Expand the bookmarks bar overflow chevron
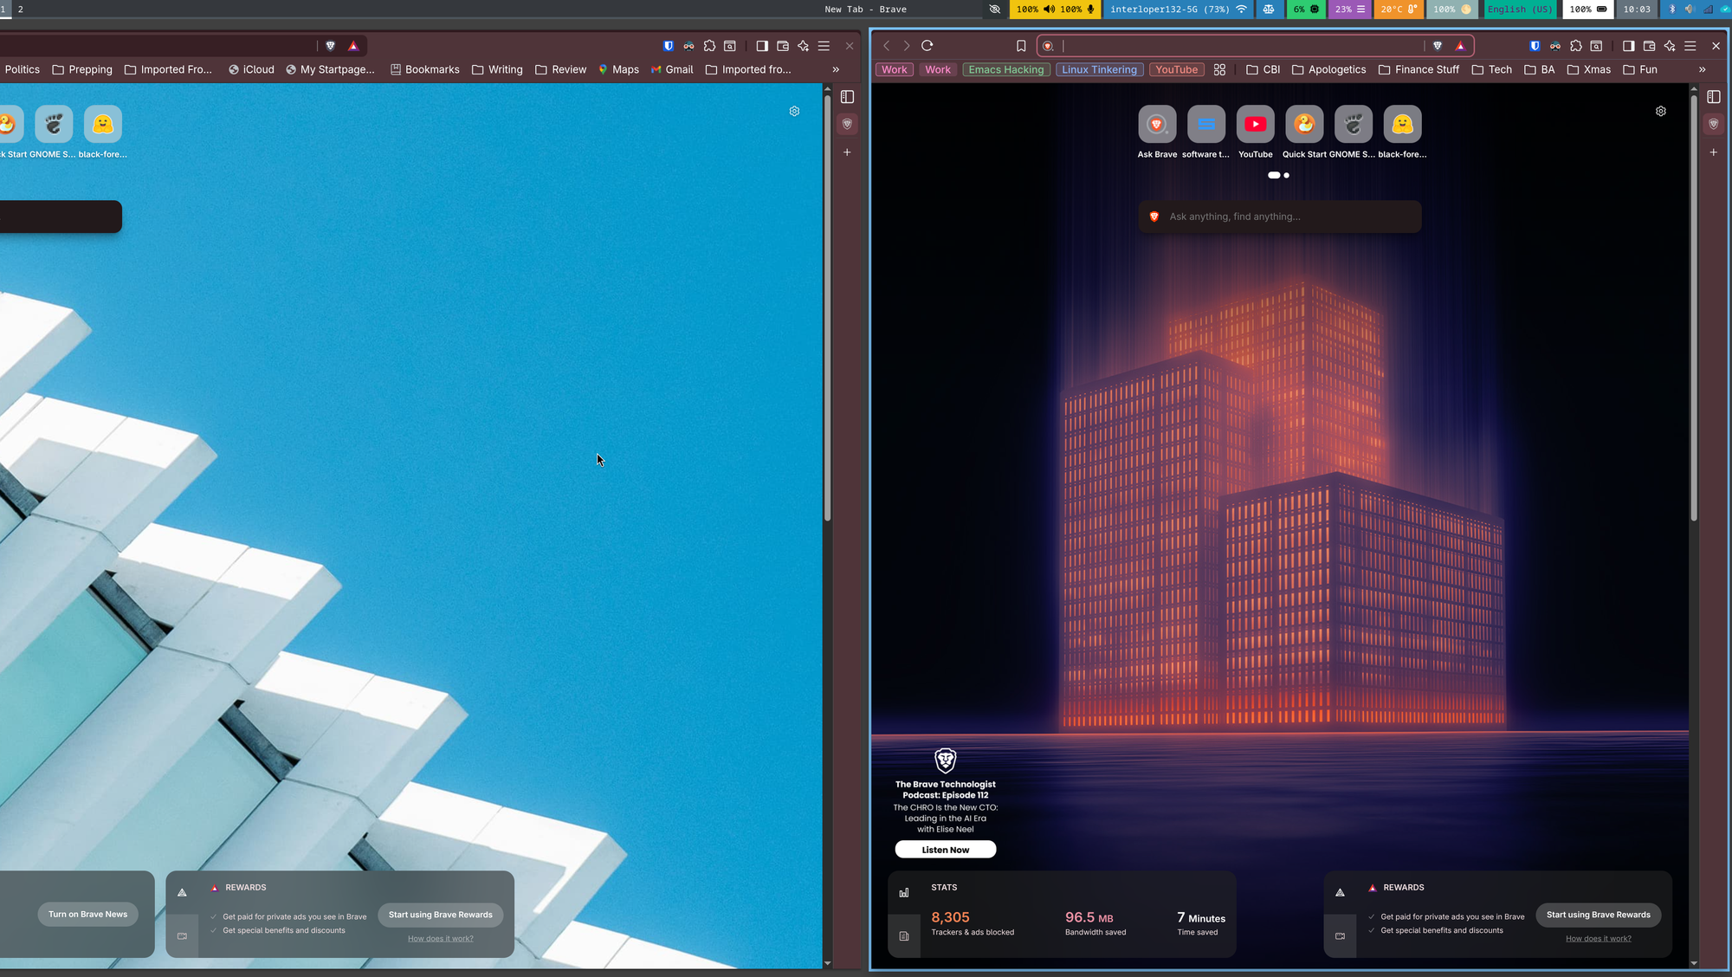 1702,69
